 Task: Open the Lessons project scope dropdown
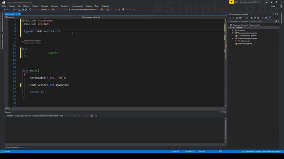(42, 17)
